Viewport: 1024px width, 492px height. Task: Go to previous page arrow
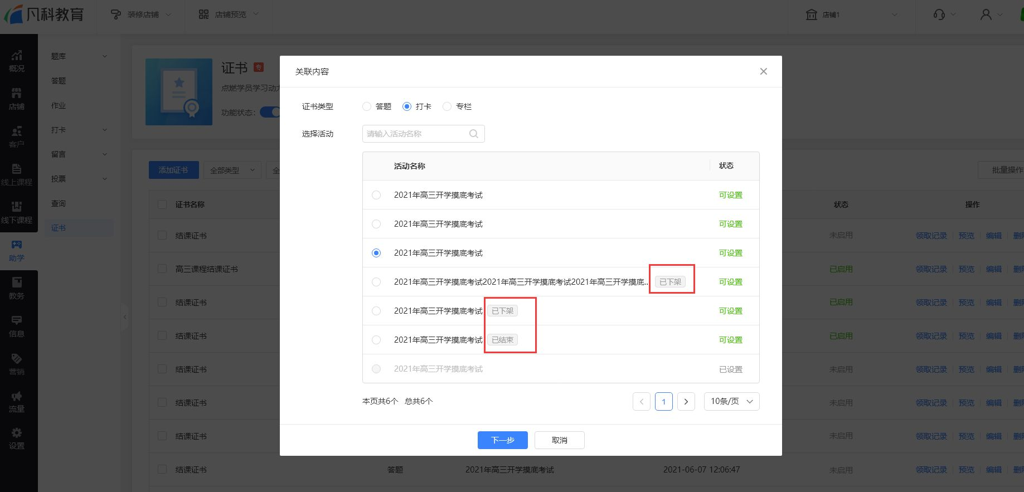(x=642, y=402)
